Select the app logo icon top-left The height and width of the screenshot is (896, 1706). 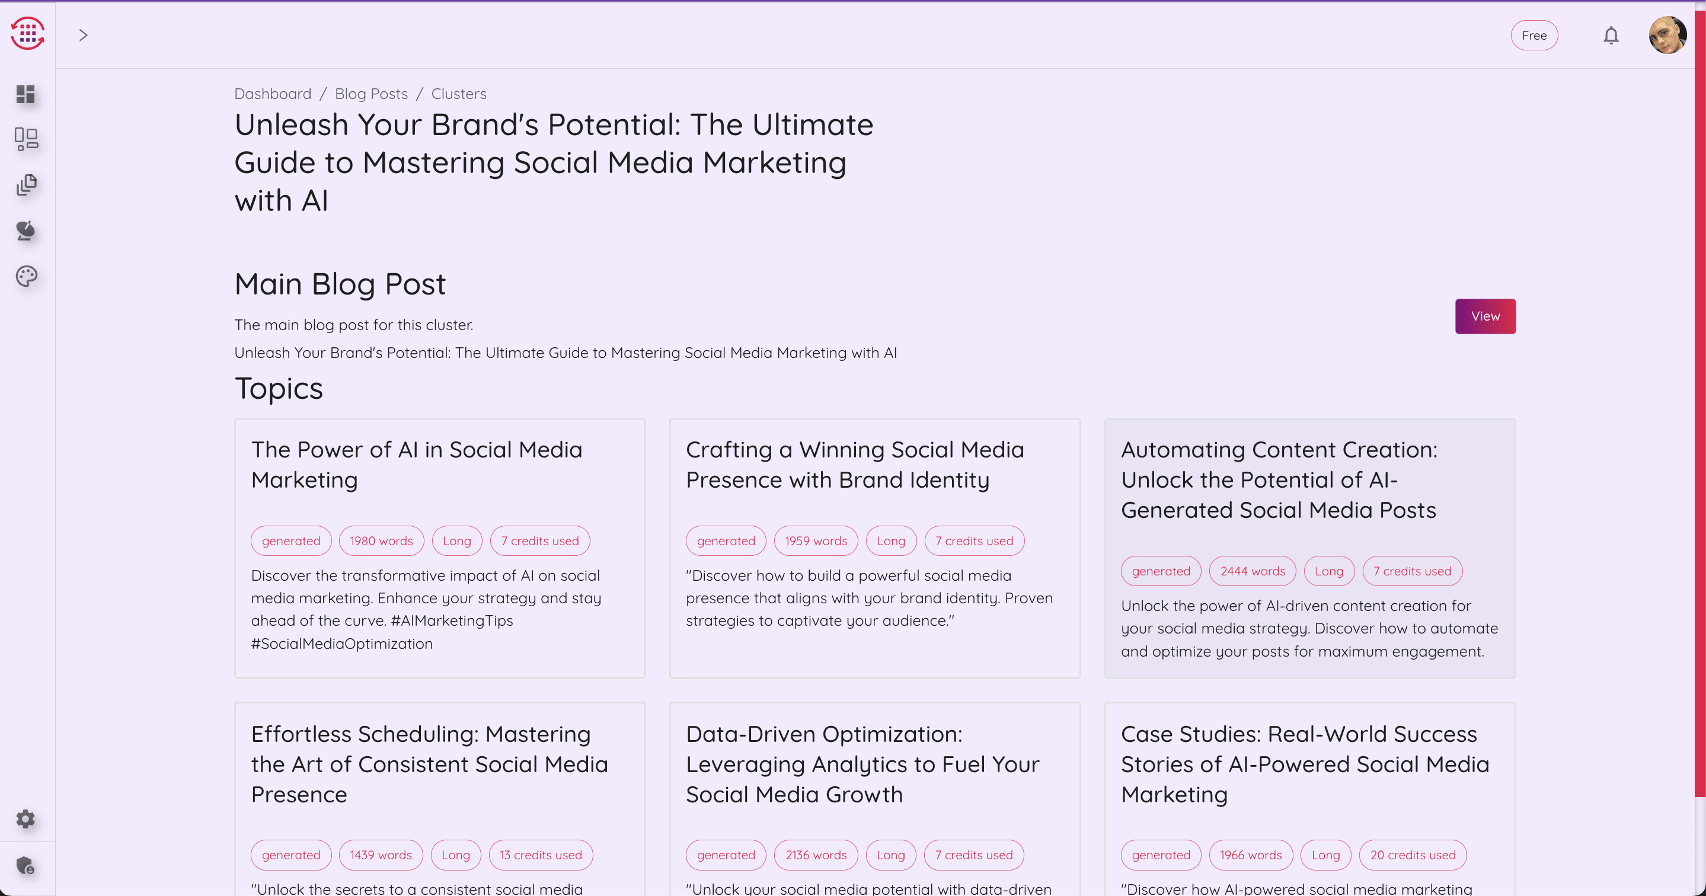pos(27,34)
